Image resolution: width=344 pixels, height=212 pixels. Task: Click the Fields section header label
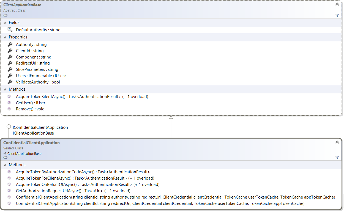pyautogui.click(x=14, y=23)
